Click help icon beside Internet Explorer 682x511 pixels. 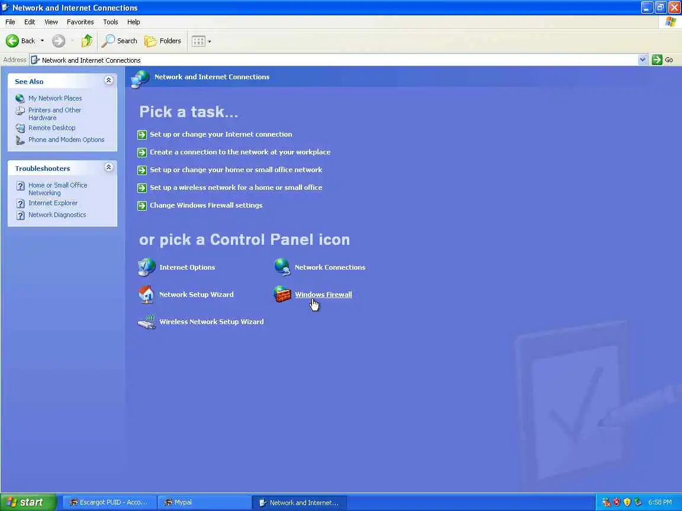[21, 203]
